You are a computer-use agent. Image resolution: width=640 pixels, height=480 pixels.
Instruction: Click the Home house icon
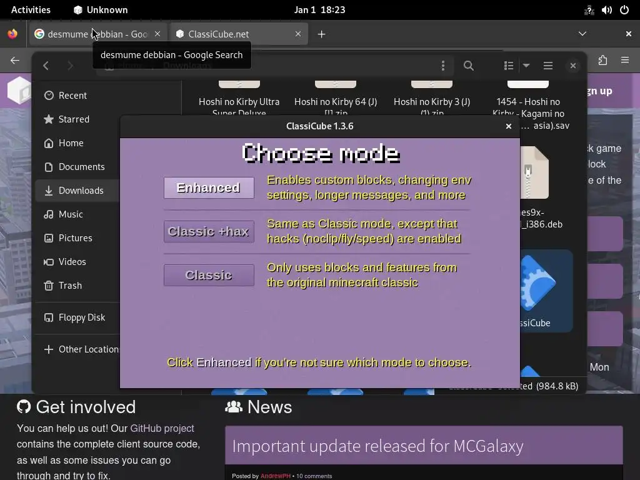(49, 143)
